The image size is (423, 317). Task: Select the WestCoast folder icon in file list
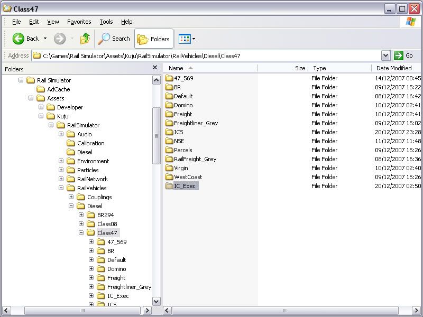[169, 177]
